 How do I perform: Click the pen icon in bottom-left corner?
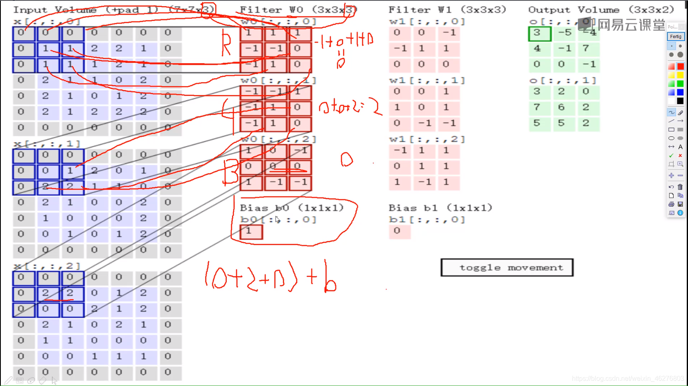pyautogui.click(x=8, y=381)
